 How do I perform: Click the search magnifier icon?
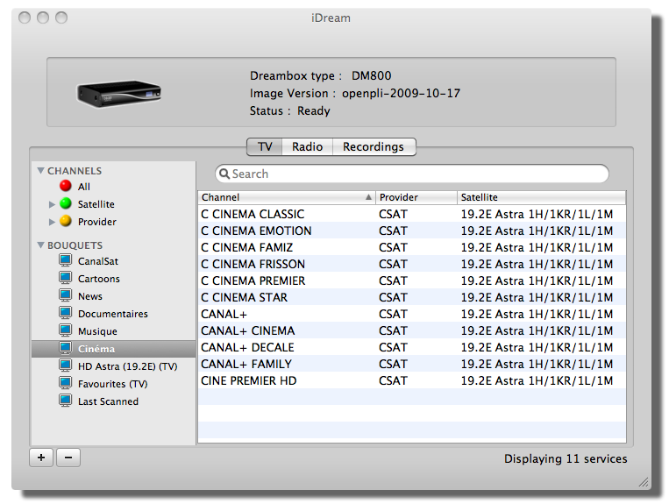224,174
